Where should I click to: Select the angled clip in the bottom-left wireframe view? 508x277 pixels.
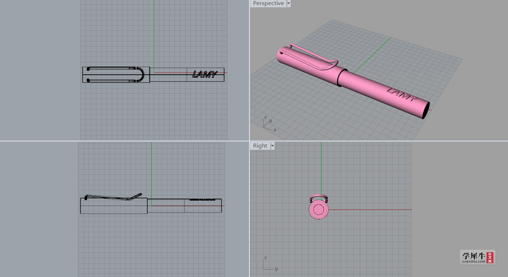coord(113,197)
